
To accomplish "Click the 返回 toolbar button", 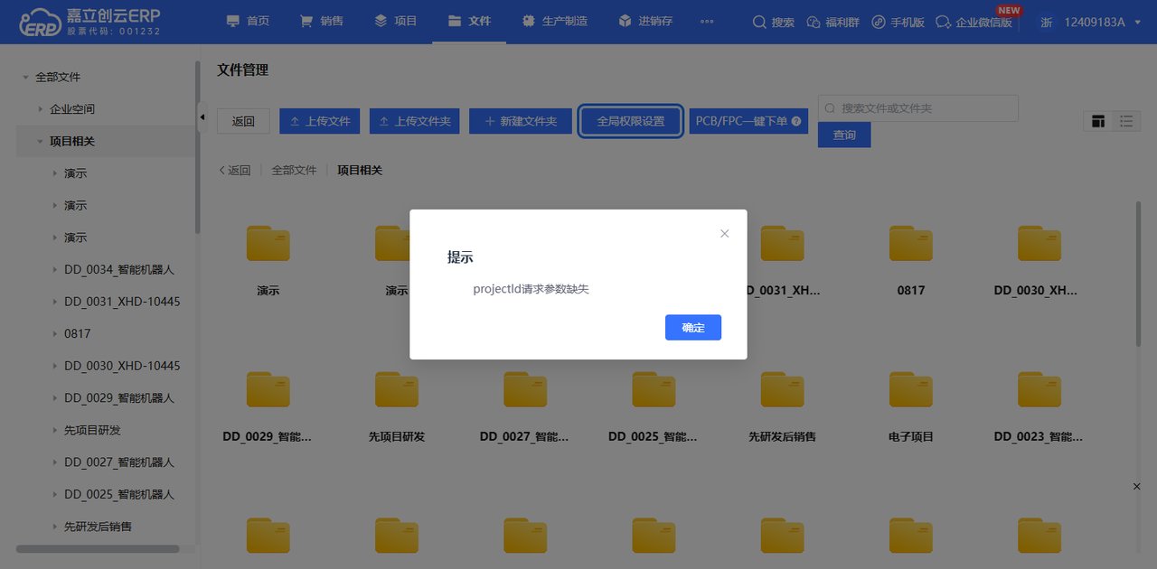I will (243, 121).
